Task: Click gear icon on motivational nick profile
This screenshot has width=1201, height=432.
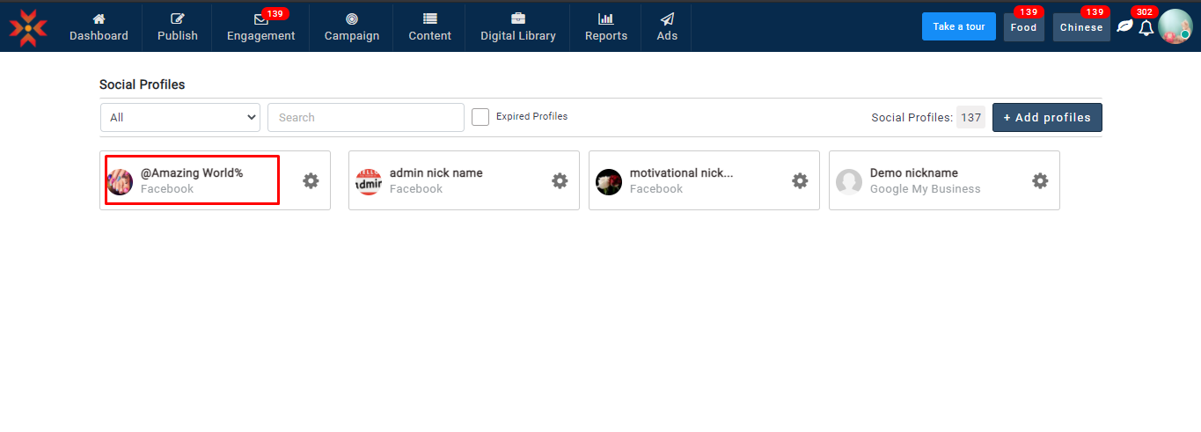Action: click(800, 180)
